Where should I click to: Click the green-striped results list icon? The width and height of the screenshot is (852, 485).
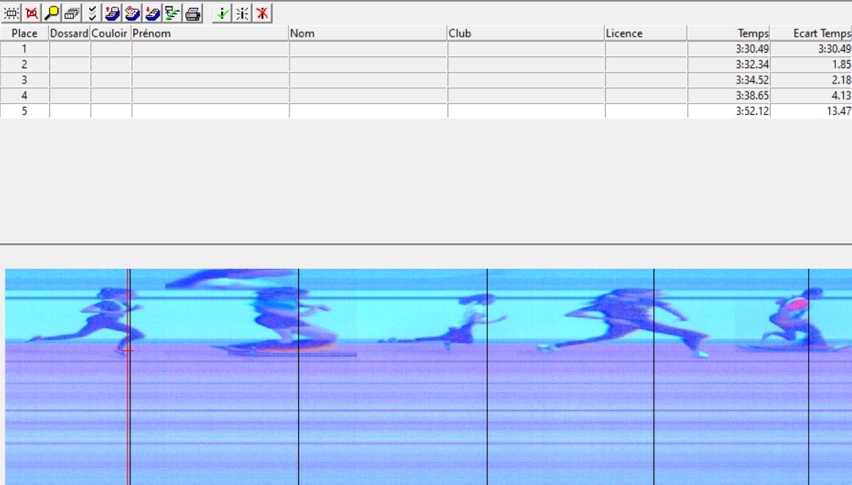[172, 13]
